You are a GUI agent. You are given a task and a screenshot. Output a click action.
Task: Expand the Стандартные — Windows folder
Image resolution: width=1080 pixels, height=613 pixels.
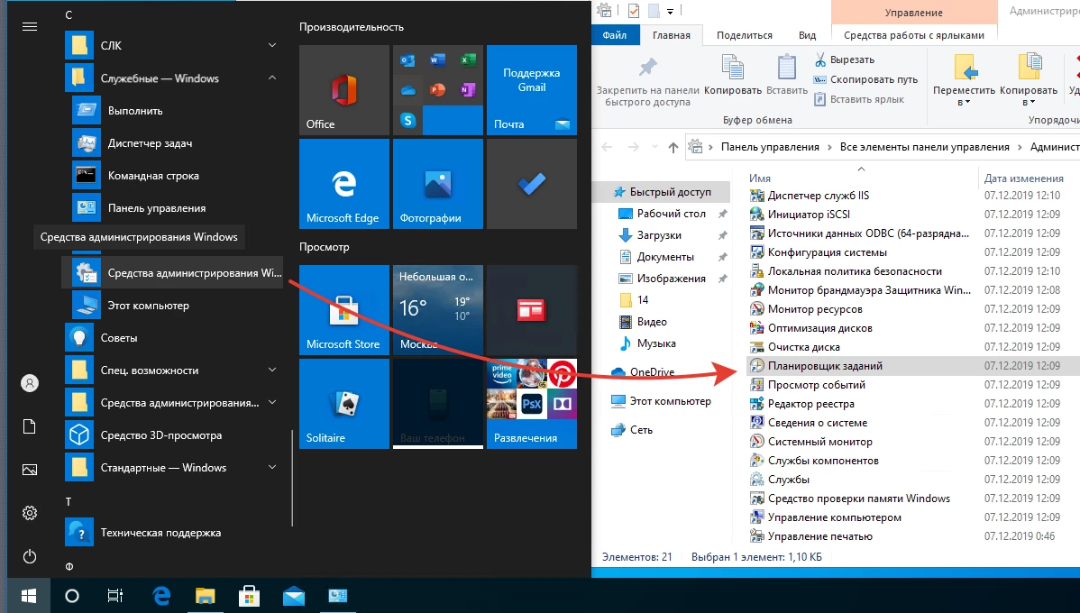pyautogui.click(x=272, y=468)
